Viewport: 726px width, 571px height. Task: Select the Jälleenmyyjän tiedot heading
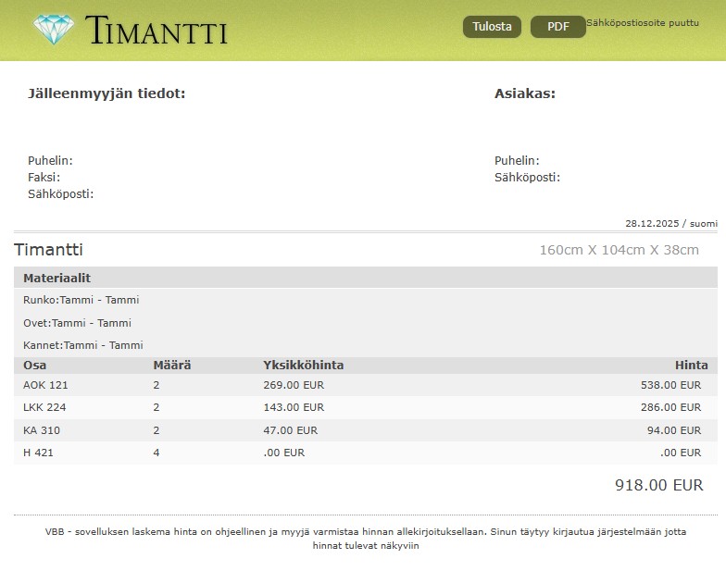pos(106,93)
